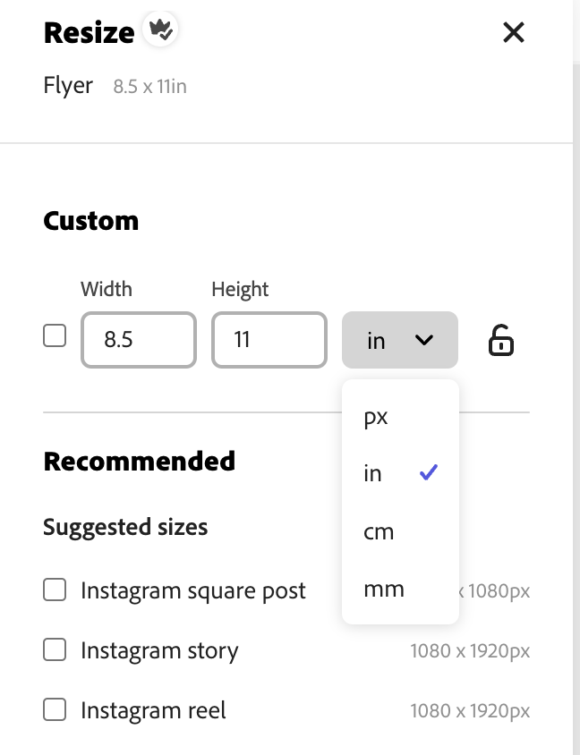Select mm from the unit dropdown
580x755 pixels.
(x=384, y=589)
